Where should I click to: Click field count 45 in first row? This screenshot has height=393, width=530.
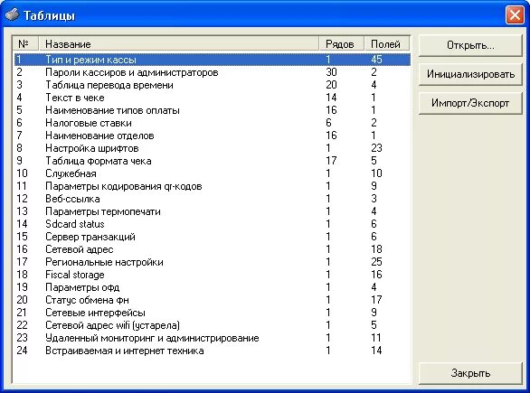coord(376,60)
